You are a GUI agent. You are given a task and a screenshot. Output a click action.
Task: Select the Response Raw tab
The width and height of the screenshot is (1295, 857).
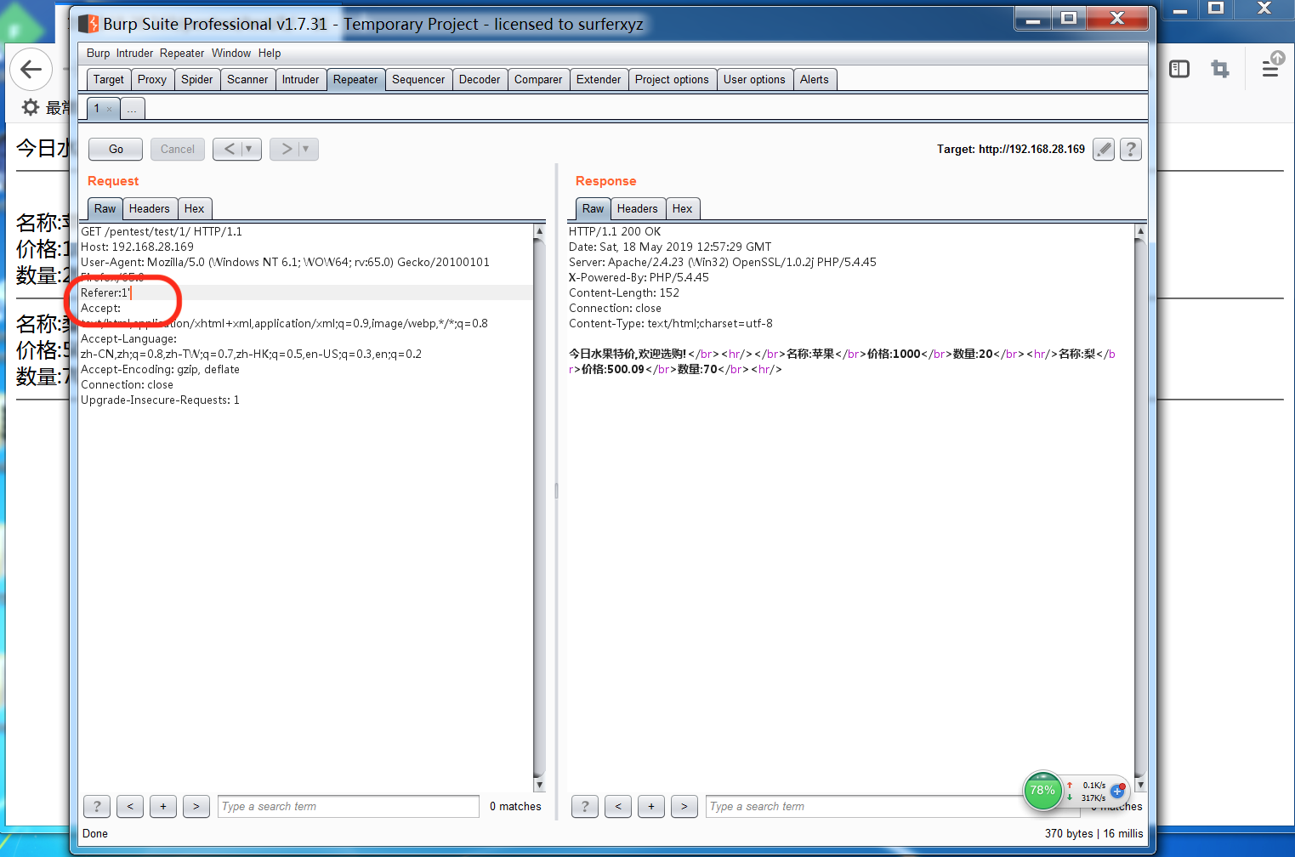[594, 208]
